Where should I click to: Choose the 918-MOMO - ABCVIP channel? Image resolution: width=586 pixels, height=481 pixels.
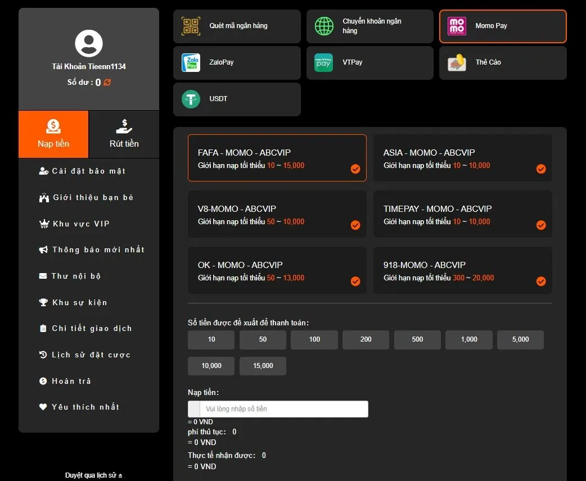pyautogui.click(x=462, y=270)
